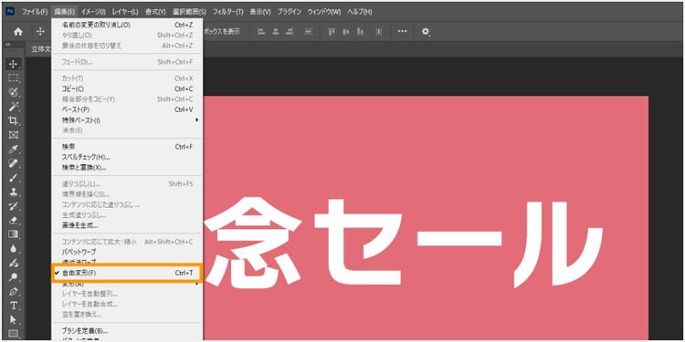Click the white 念セール text on canvas
This screenshot has width=685, height=342.
[x=404, y=242]
